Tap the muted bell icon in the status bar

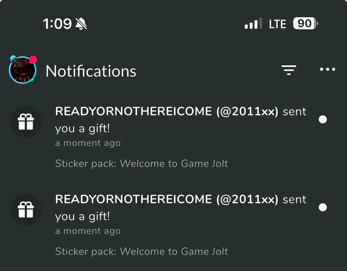click(81, 24)
